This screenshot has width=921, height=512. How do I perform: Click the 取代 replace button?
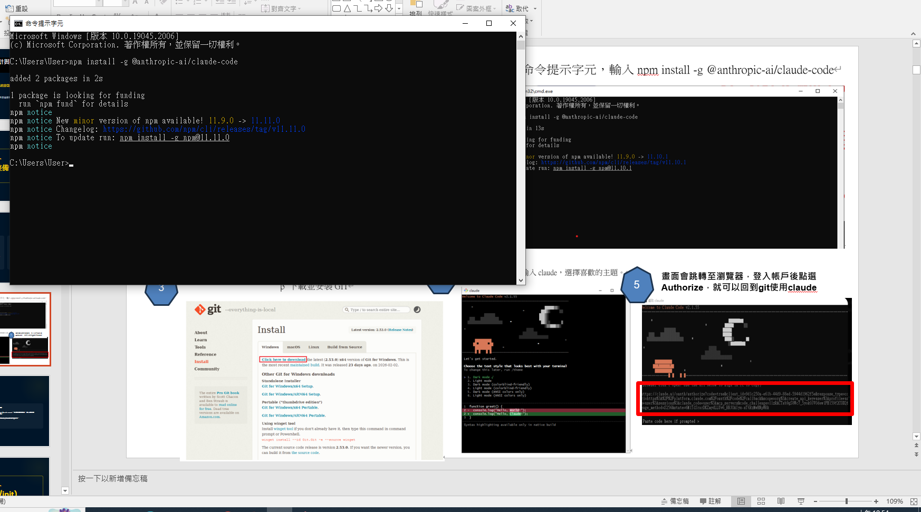(x=517, y=8)
